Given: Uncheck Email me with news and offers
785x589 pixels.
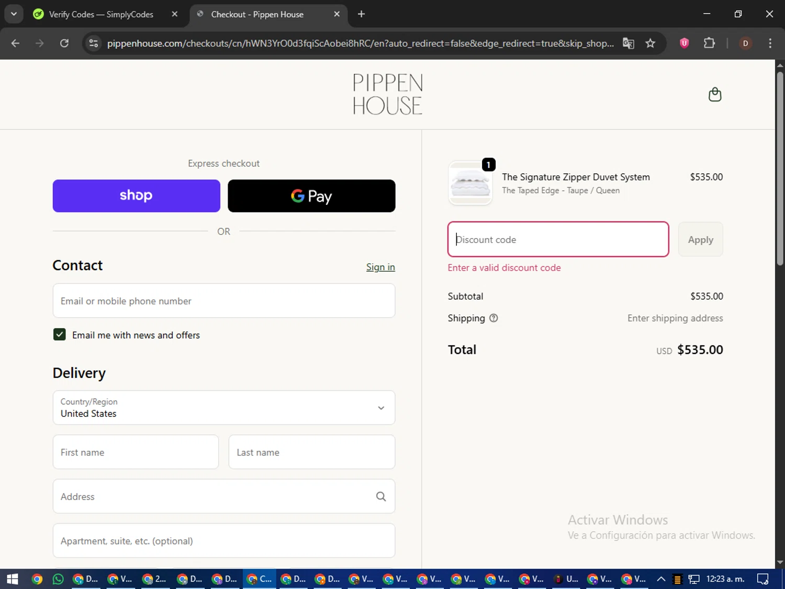Looking at the screenshot, I should (x=60, y=335).
